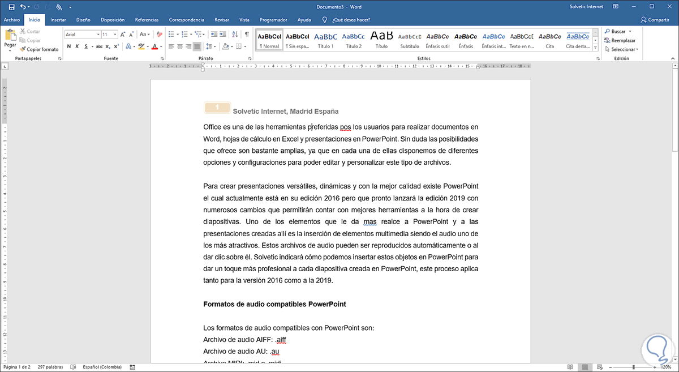Clear all formatting eraser icon
The width and height of the screenshot is (679, 372).
[x=160, y=35]
